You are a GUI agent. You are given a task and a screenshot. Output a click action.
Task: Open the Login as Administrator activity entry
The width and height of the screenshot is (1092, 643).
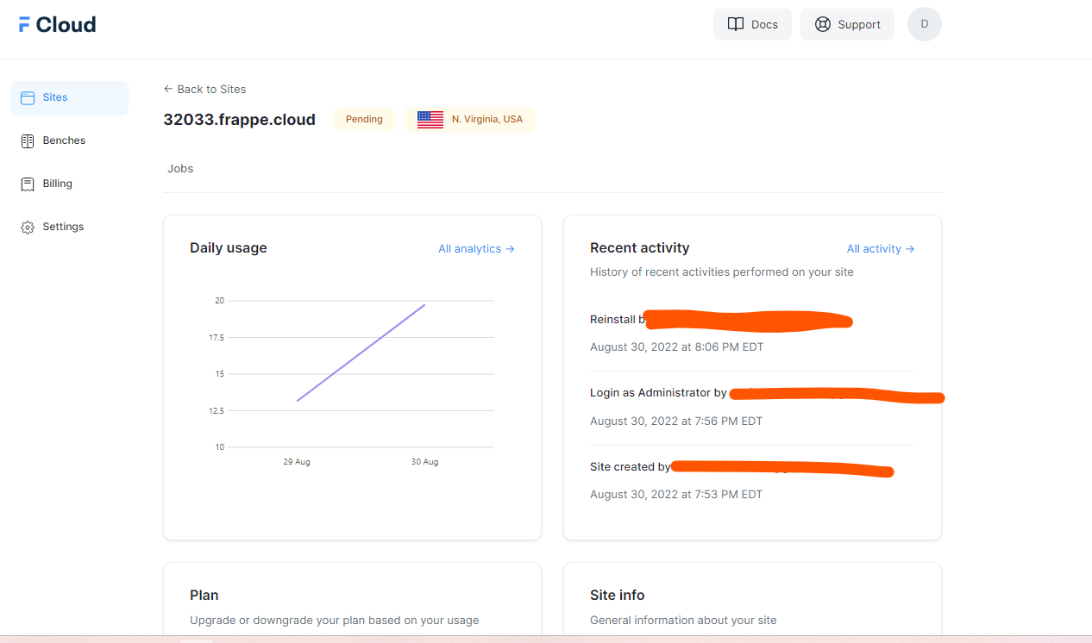tap(752, 406)
